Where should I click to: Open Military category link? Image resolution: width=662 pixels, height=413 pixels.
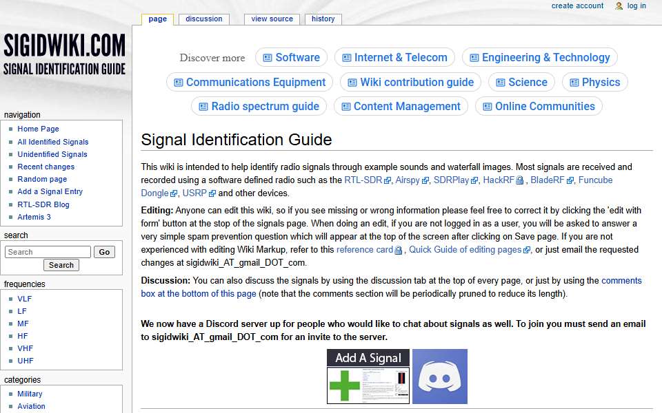(x=30, y=394)
